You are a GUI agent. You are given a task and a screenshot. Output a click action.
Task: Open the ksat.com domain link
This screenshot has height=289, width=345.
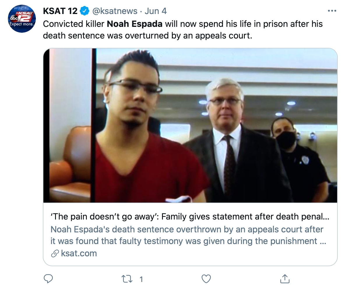(79, 253)
